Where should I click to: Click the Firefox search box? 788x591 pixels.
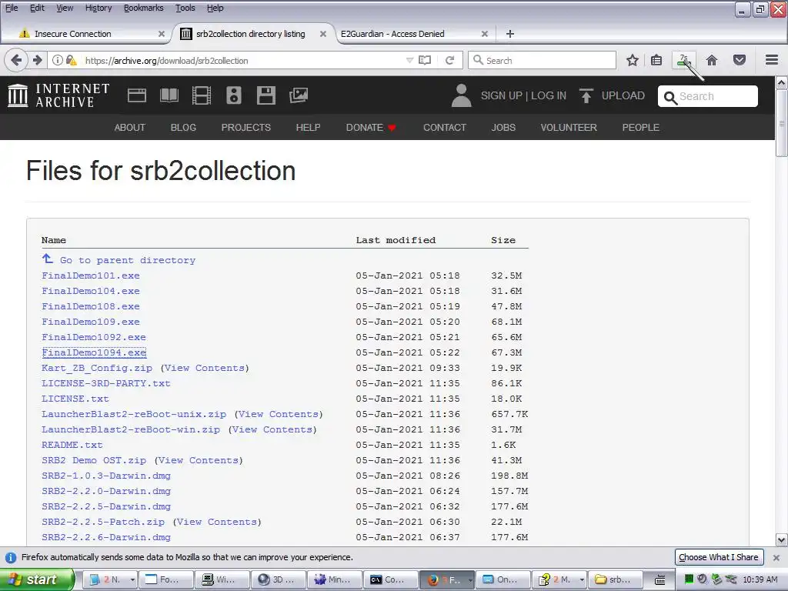[542, 60]
